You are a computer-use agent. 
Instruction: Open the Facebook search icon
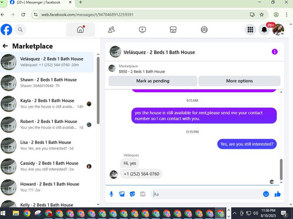[20, 30]
